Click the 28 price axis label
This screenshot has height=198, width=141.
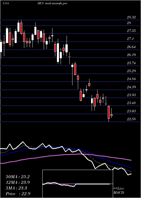point(129,23)
